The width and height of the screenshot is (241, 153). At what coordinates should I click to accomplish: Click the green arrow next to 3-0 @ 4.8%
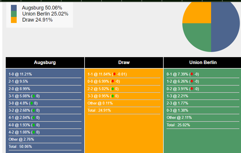point(31,103)
